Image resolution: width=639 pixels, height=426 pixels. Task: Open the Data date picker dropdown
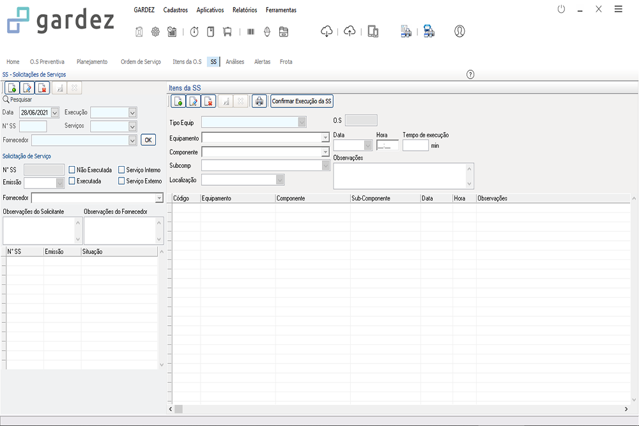tap(55, 112)
